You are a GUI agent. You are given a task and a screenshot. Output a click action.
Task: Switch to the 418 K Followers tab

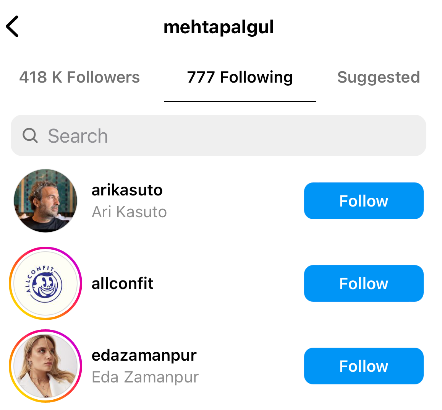[x=79, y=77]
